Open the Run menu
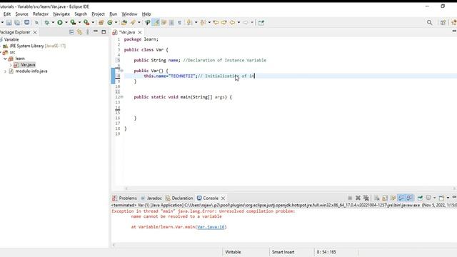The height and width of the screenshot is (257, 457). (113, 14)
